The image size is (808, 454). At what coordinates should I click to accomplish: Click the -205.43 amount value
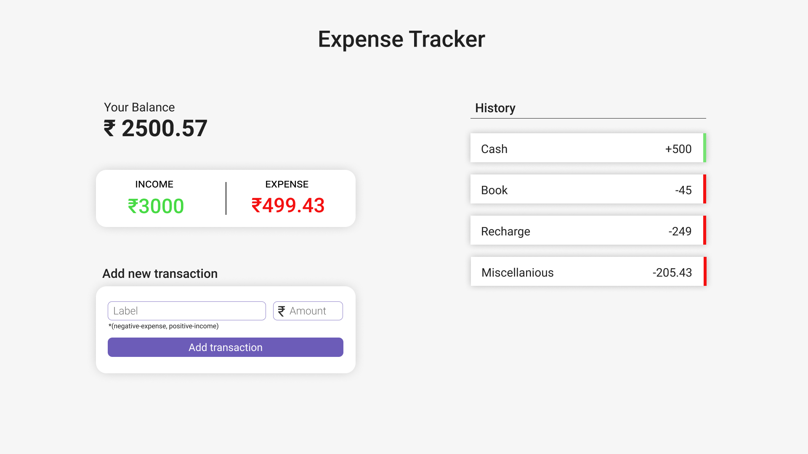point(672,272)
